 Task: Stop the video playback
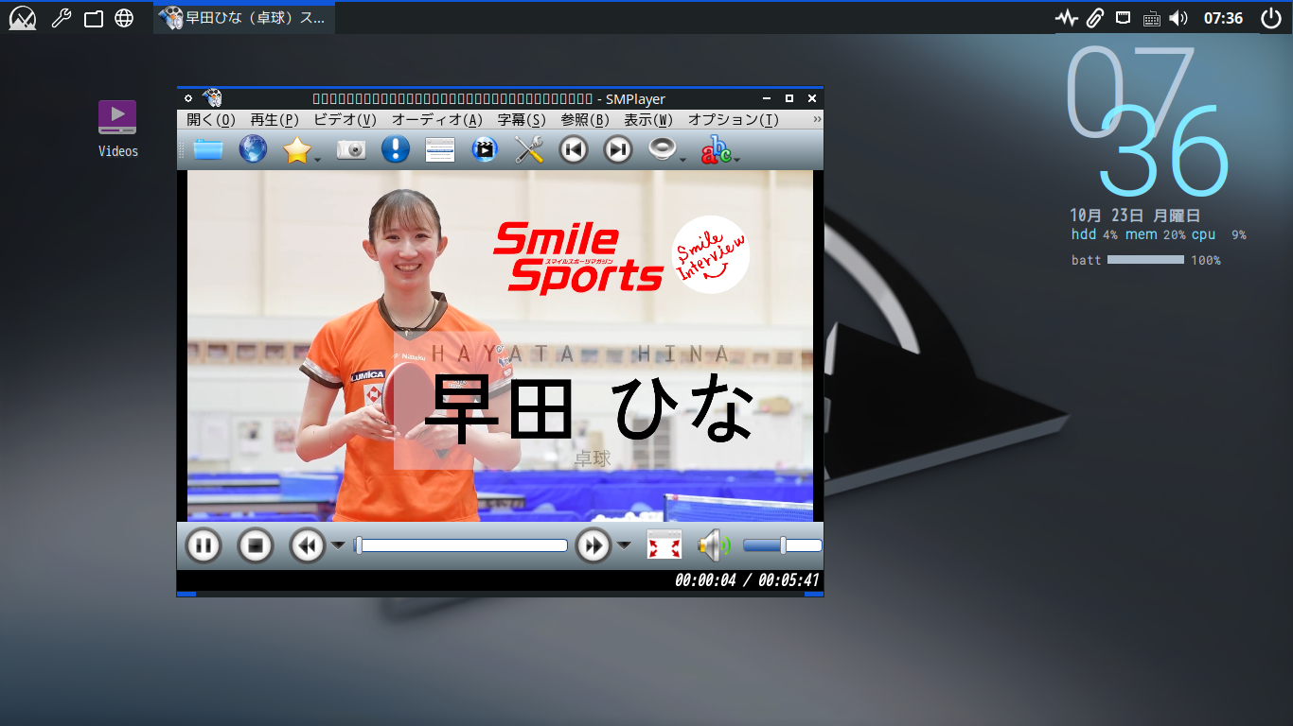[x=255, y=545]
